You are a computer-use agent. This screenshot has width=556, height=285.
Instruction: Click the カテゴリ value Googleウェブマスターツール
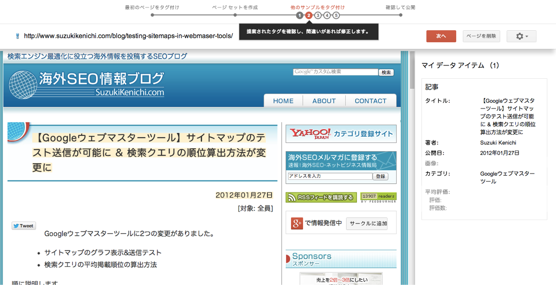coord(507,178)
